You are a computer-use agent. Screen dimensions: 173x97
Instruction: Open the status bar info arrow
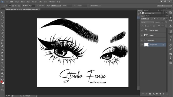pos(36,96)
